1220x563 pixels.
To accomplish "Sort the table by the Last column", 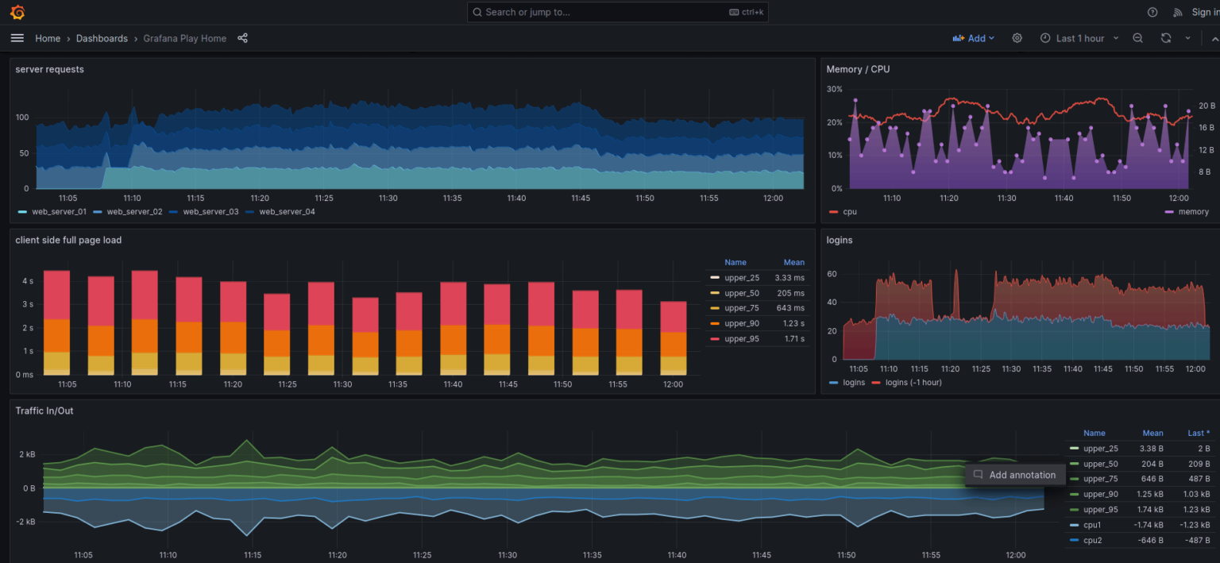I will 1196,433.
